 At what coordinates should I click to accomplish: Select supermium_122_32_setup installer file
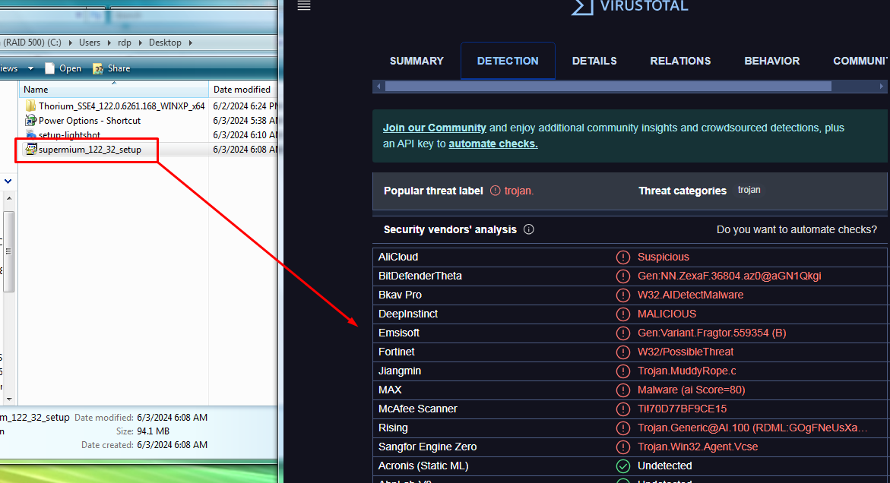click(x=84, y=150)
